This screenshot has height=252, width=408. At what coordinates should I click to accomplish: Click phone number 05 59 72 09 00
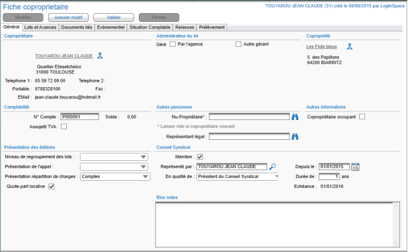click(50, 80)
